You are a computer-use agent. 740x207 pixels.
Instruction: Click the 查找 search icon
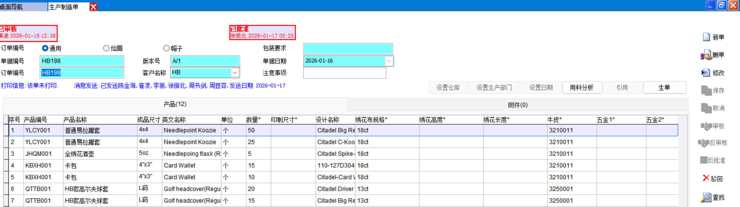(x=706, y=197)
